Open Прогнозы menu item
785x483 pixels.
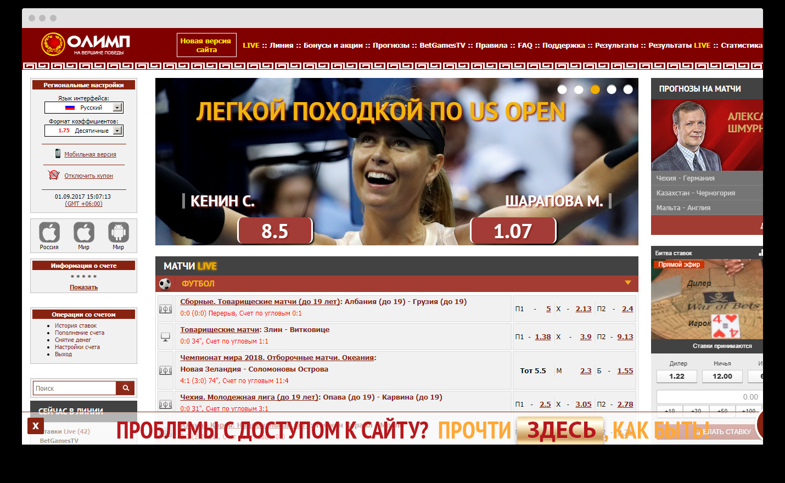(x=391, y=45)
